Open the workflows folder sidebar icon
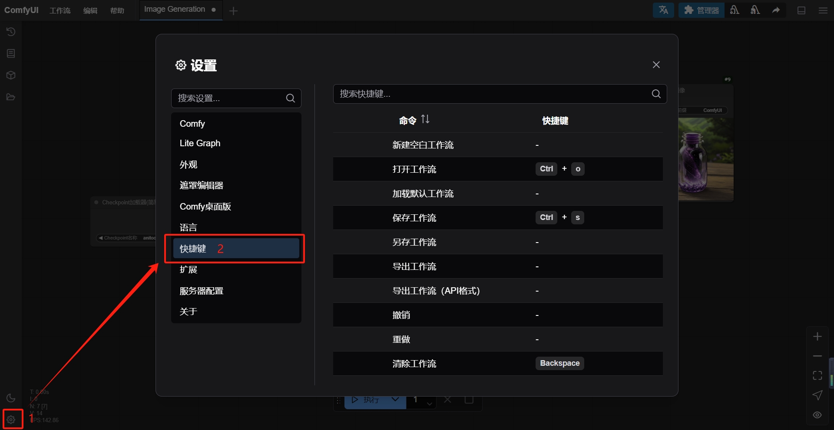The height and width of the screenshot is (430, 834). click(11, 97)
